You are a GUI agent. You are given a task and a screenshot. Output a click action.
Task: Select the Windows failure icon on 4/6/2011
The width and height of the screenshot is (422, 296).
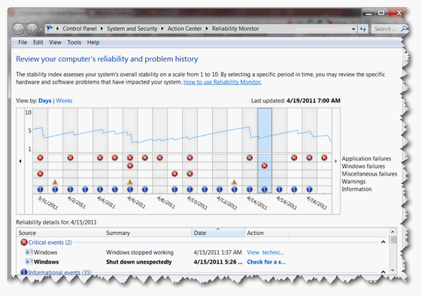pyautogui.click(x=130, y=166)
